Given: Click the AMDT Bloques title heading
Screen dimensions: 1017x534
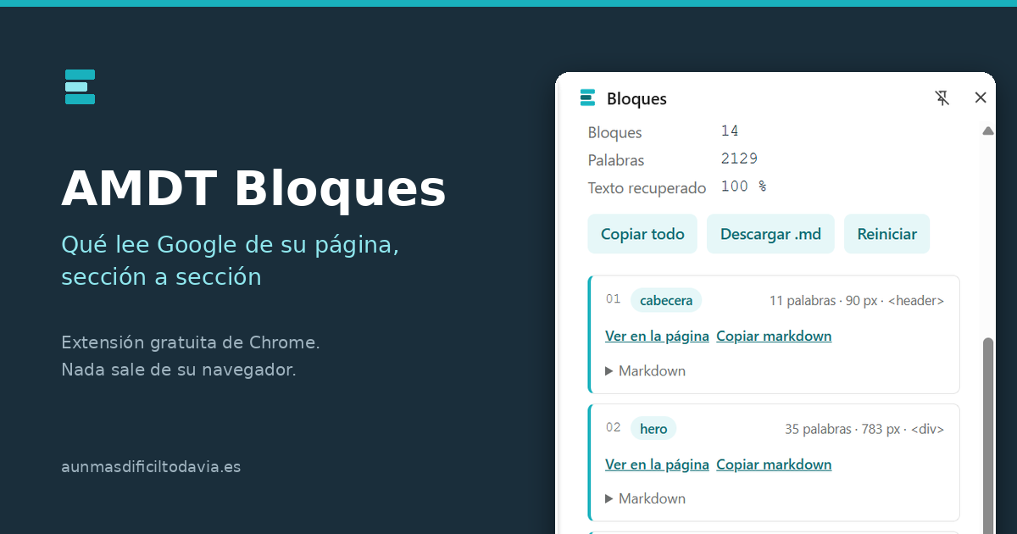Looking at the screenshot, I should (253, 189).
